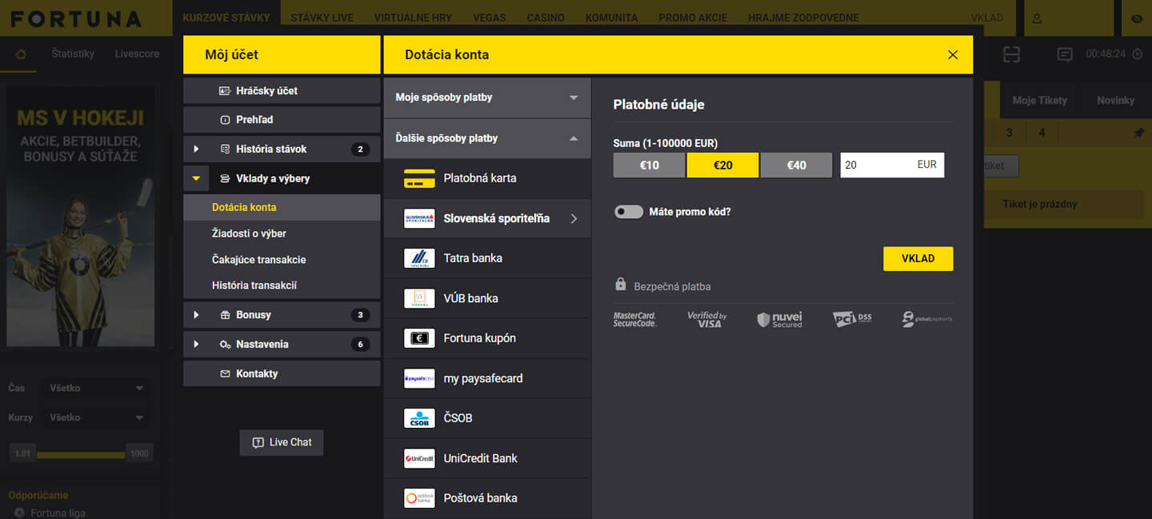This screenshot has width=1152, height=519.
Task: Expand Nastavenia section arrow
Action: click(x=196, y=345)
